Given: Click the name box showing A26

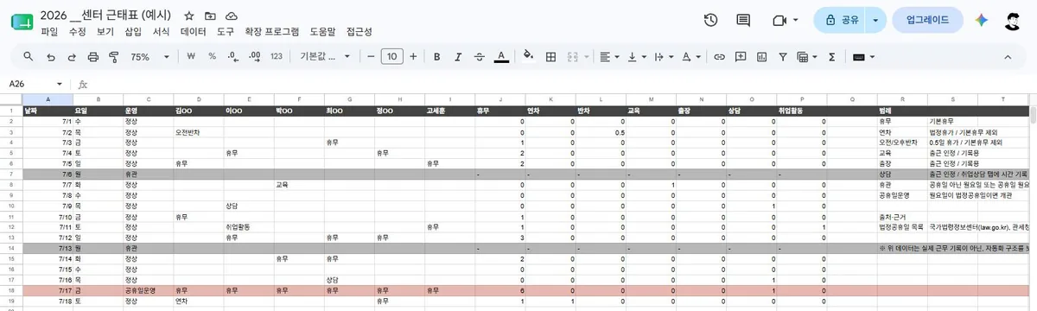Looking at the screenshot, I should point(35,84).
